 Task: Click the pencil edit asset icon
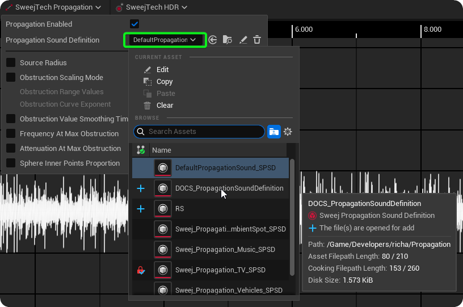click(x=243, y=40)
